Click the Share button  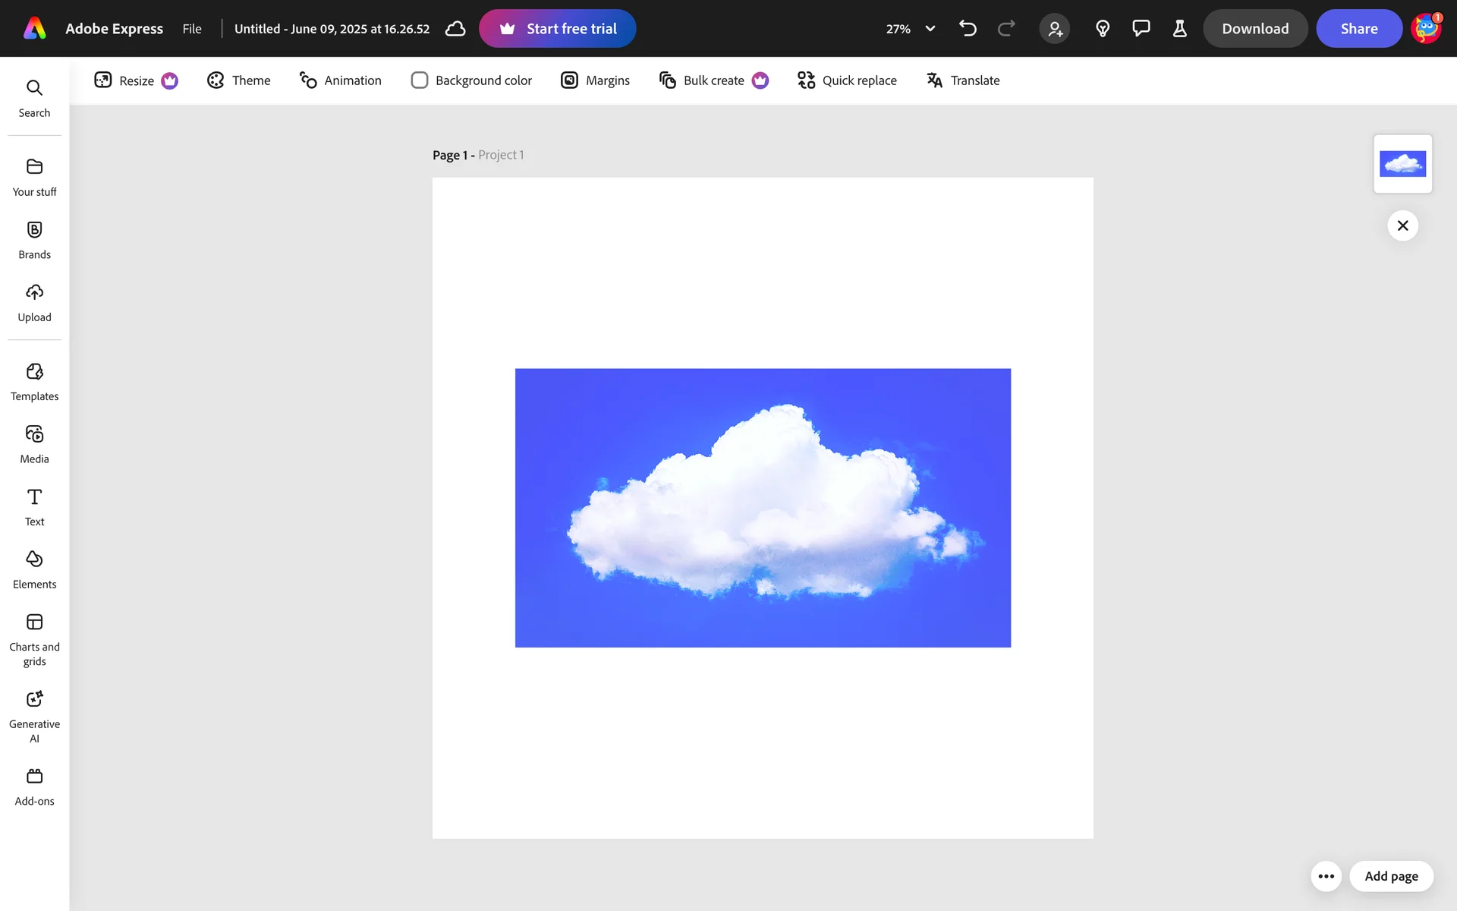click(1358, 29)
